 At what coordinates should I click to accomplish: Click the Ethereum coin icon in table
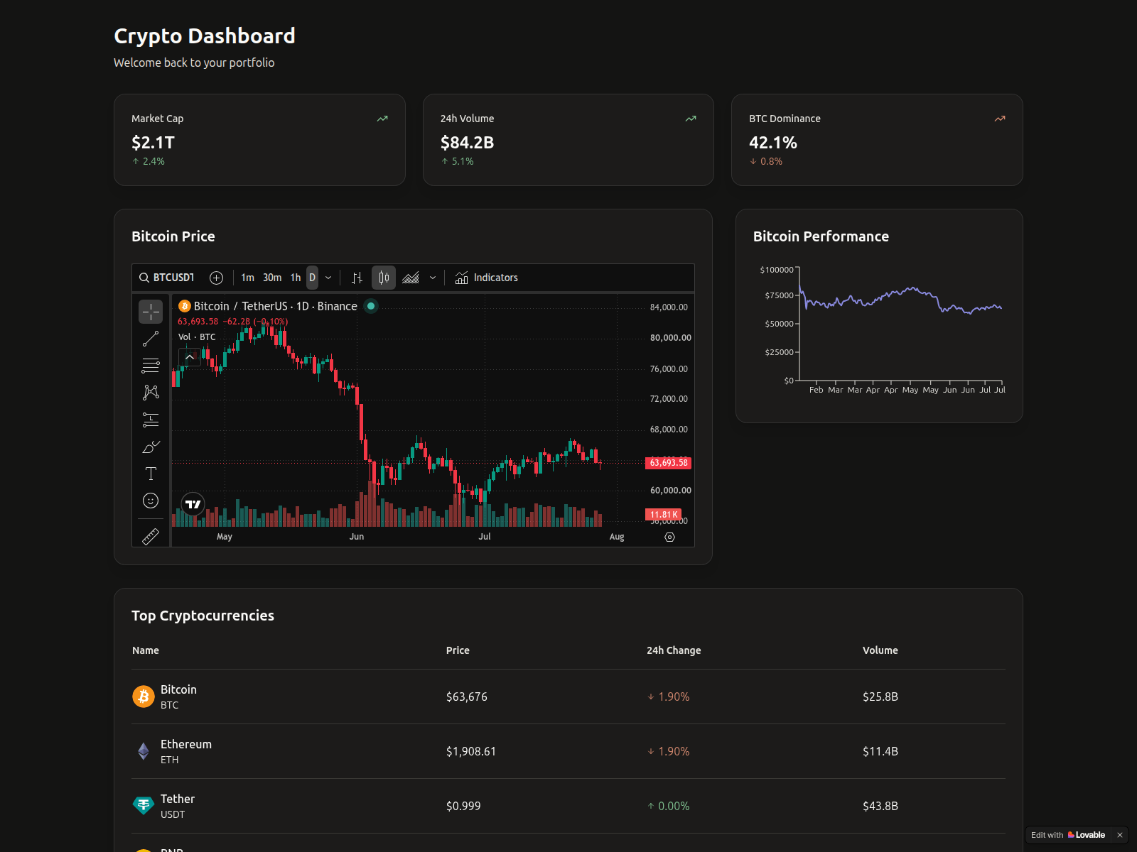[x=144, y=751]
